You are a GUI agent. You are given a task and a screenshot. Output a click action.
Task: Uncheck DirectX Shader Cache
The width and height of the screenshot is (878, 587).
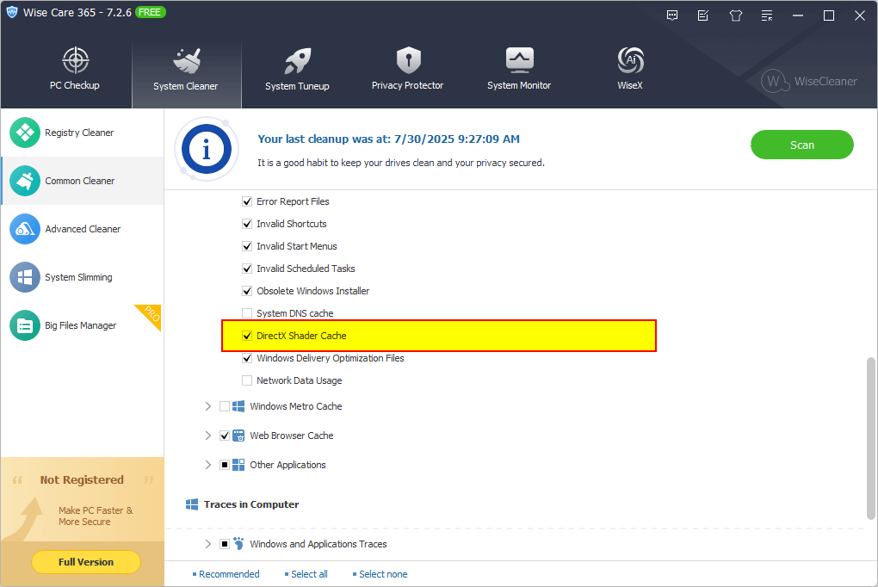pyautogui.click(x=247, y=336)
